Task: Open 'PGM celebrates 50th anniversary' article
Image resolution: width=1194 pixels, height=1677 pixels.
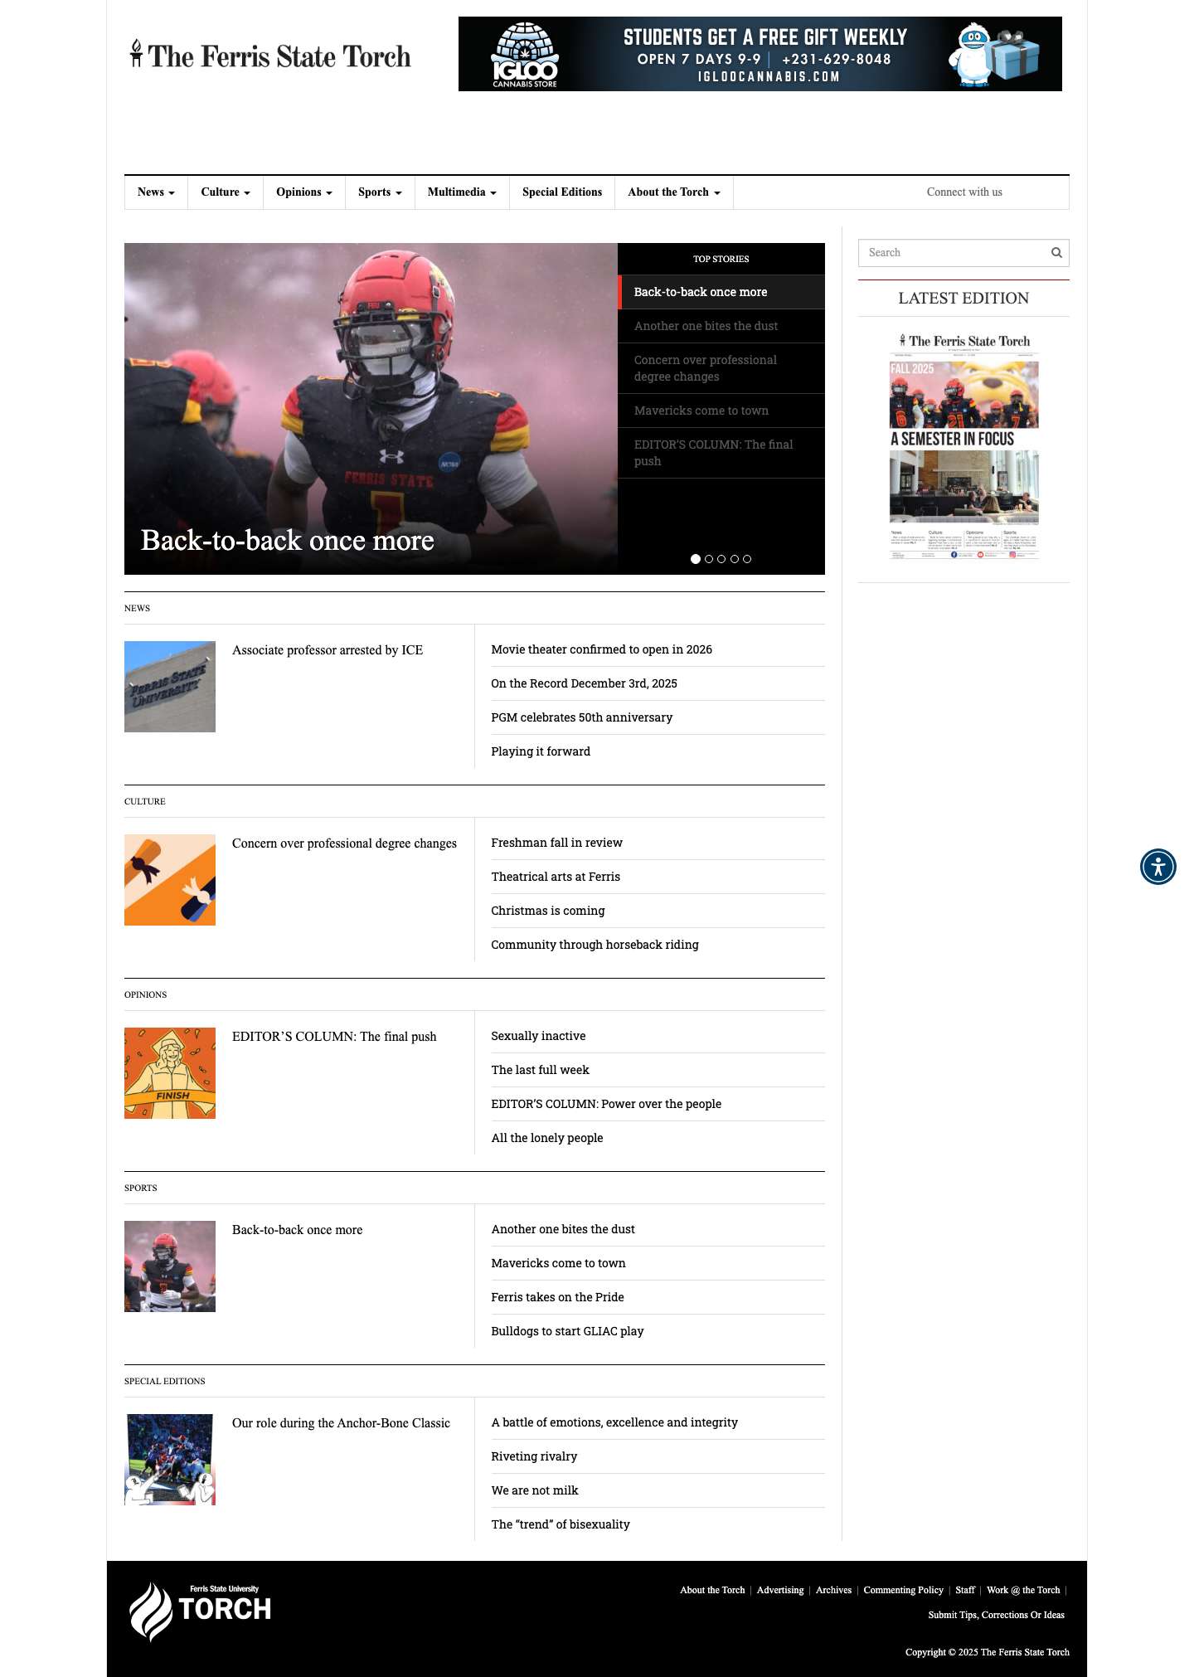Action: tap(581, 717)
